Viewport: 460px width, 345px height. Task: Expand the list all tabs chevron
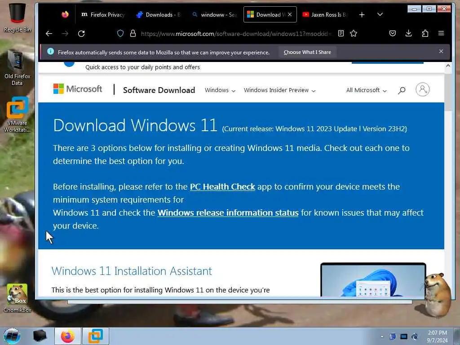coord(380,14)
